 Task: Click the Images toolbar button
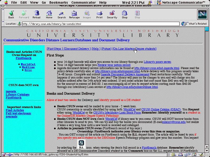[87, 14]
